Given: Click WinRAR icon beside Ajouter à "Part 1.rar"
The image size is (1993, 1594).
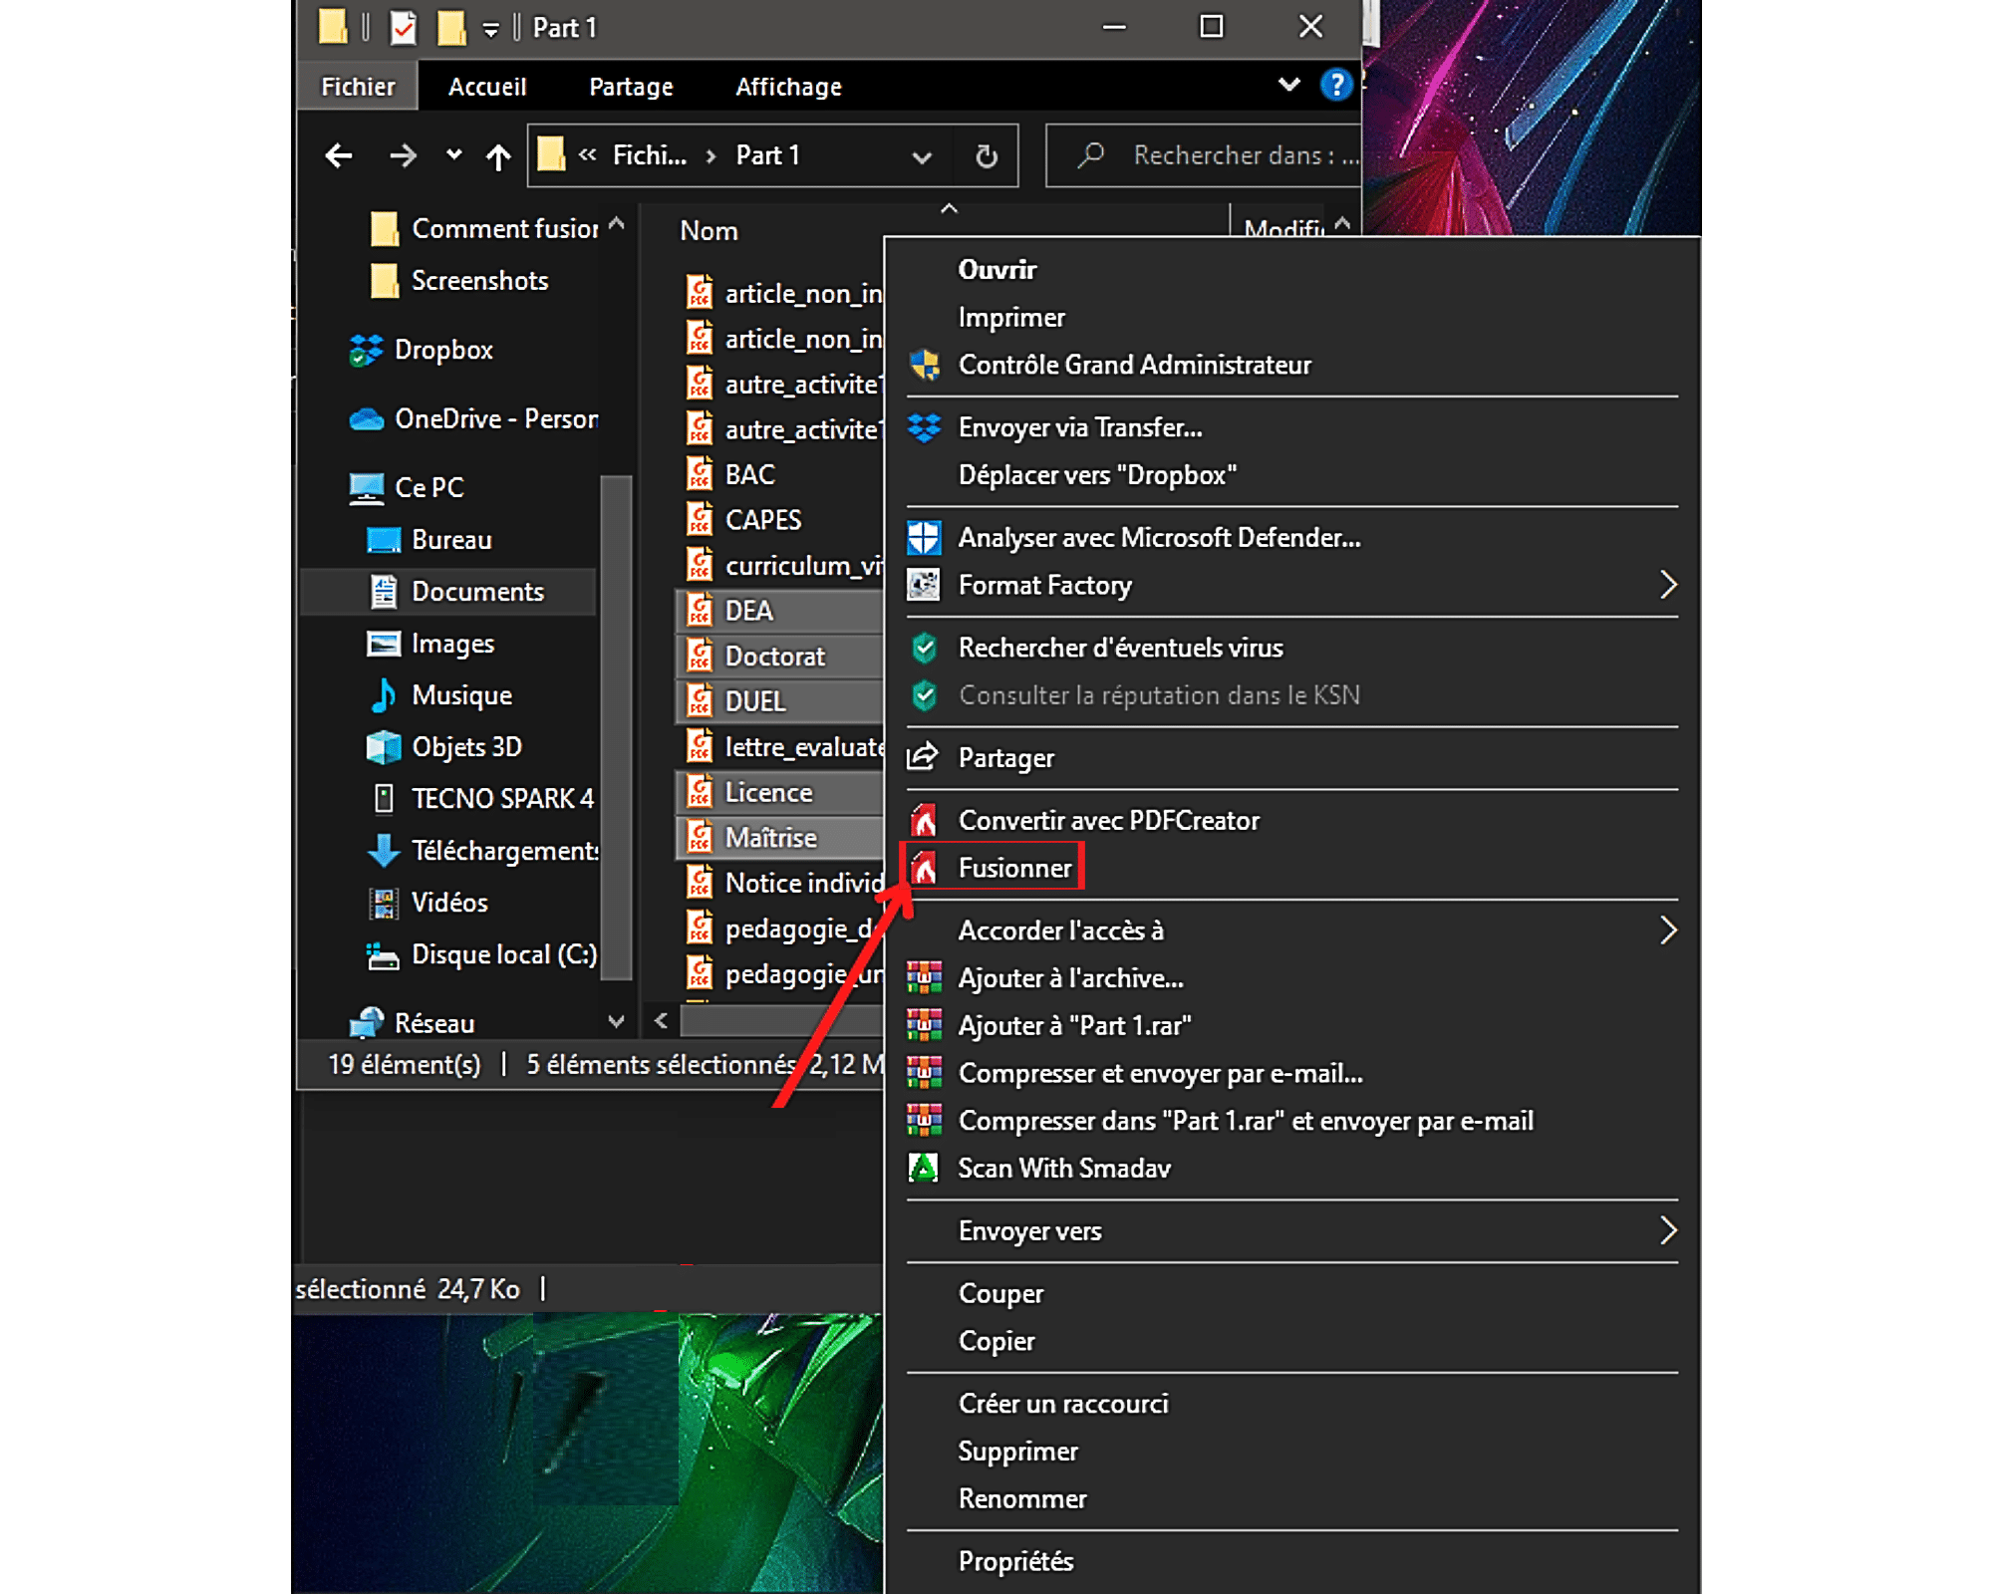Looking at the screenshot, I should 924,1026.
